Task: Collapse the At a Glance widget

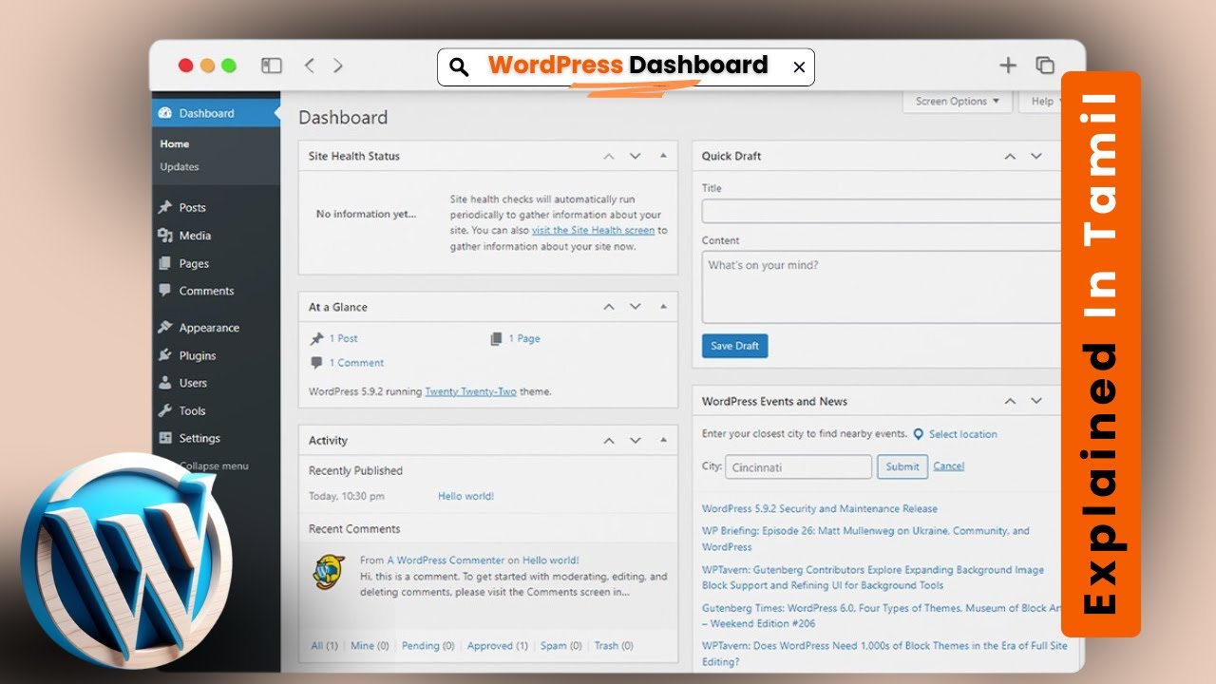Action: pos(663,307)
